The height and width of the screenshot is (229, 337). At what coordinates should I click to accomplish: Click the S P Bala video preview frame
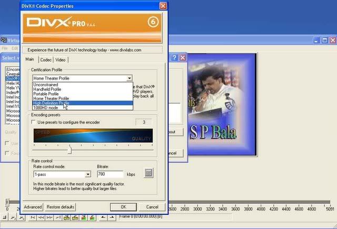click(222, 104)
